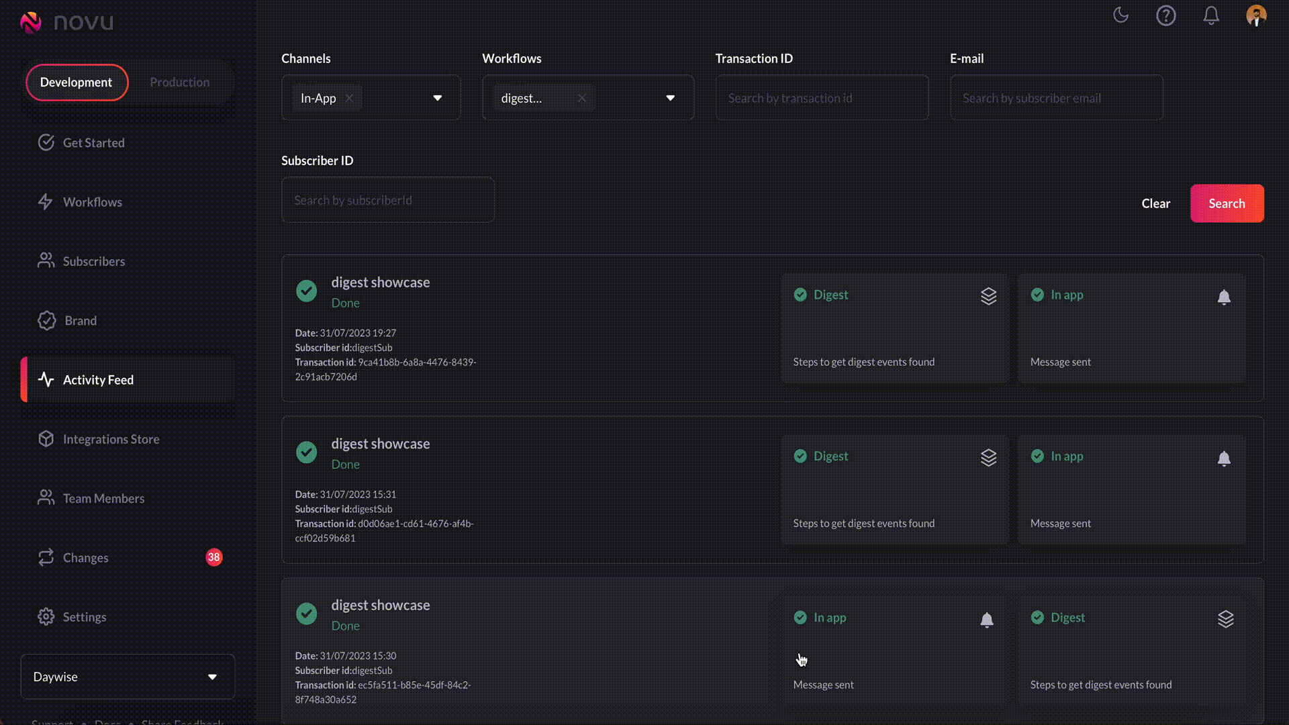1289x725 pixels.
Task: Open help via the question mark icon
Action: coord(1165,15)
